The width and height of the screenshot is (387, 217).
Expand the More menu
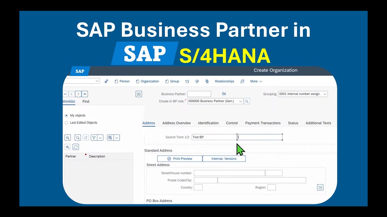(x=256, y=81)
